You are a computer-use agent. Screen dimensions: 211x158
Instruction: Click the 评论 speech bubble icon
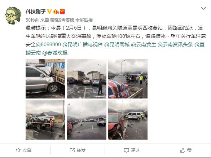click(x=126, y=150)
